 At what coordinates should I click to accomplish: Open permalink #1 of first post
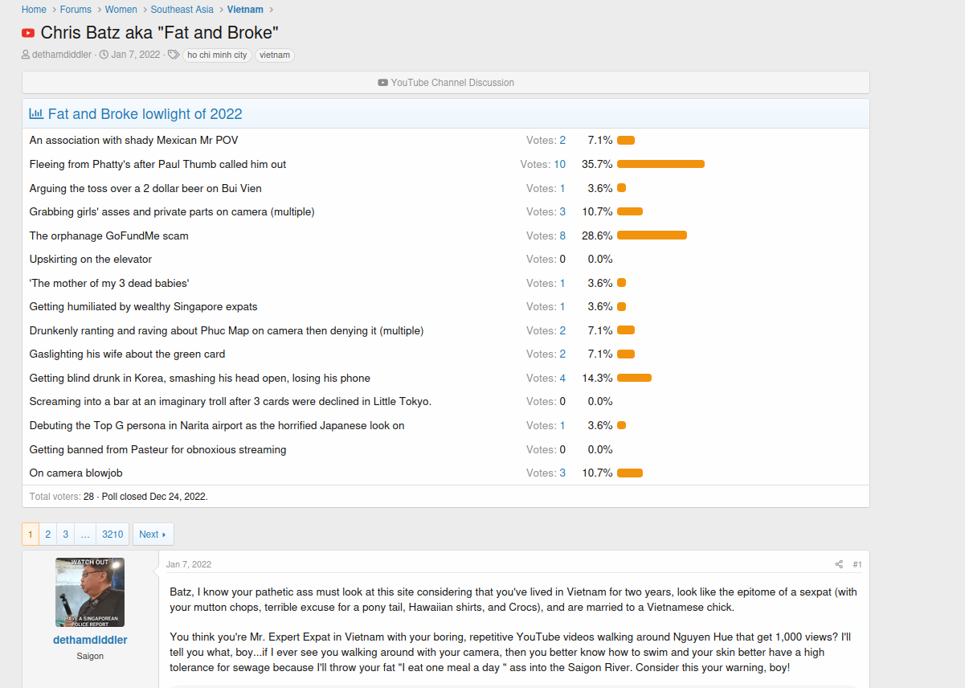tap(857, 564)
